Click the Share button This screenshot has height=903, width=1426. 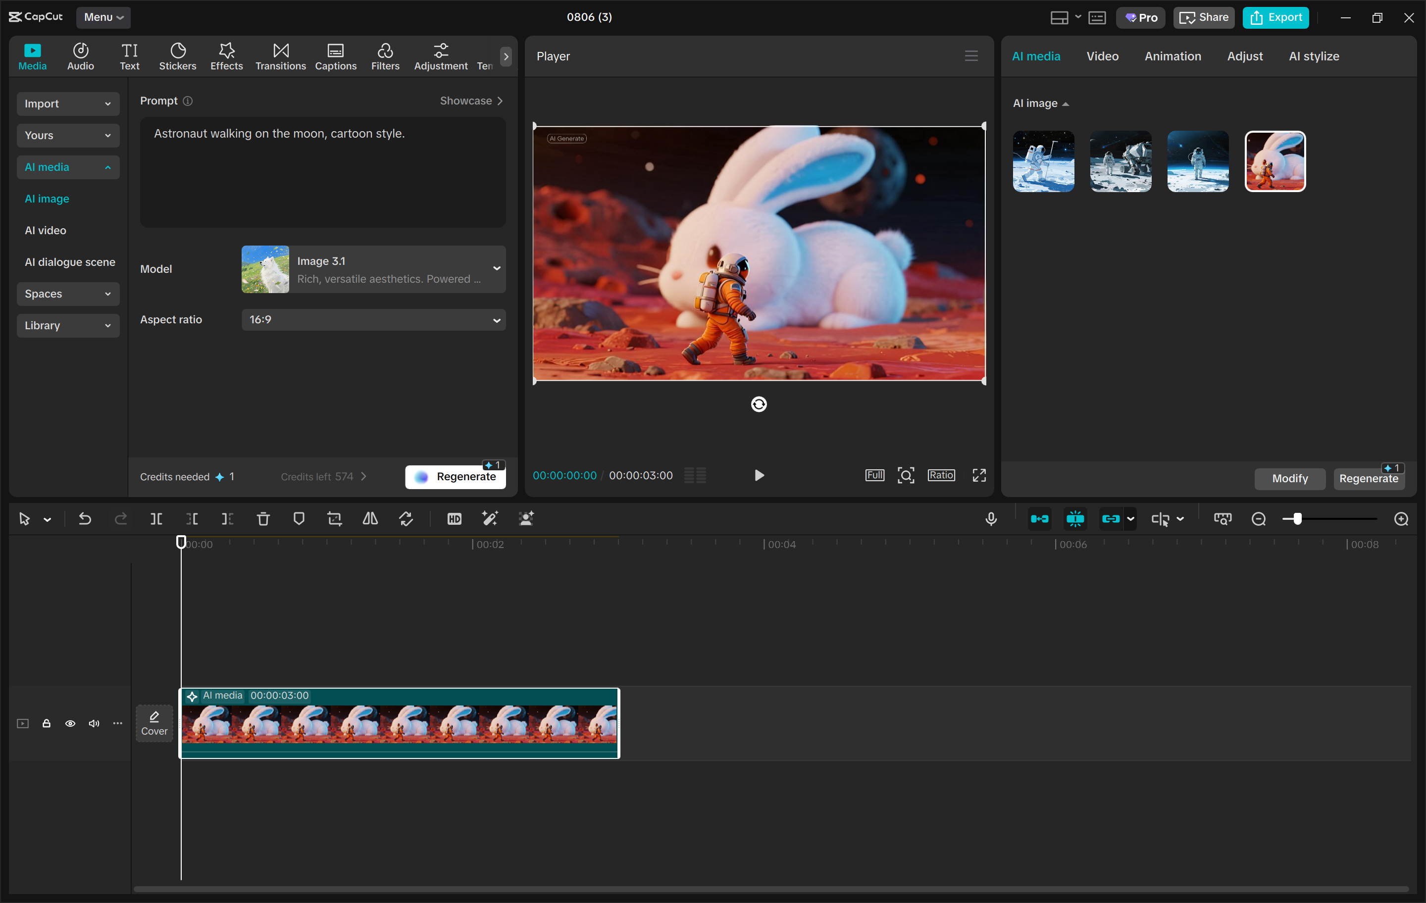(1203, 17)
